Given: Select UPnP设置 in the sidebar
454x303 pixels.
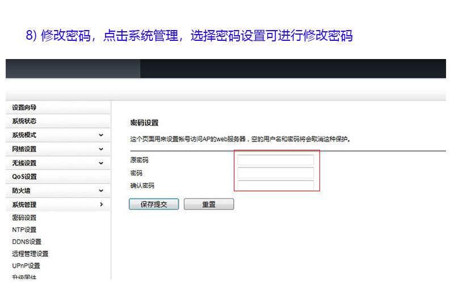Looking at the screenshot, I should coord(26,266).
